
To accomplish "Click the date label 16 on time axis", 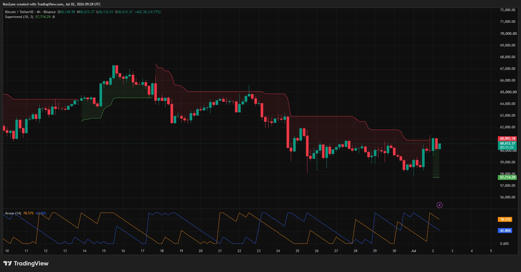I will coord(123,251).
